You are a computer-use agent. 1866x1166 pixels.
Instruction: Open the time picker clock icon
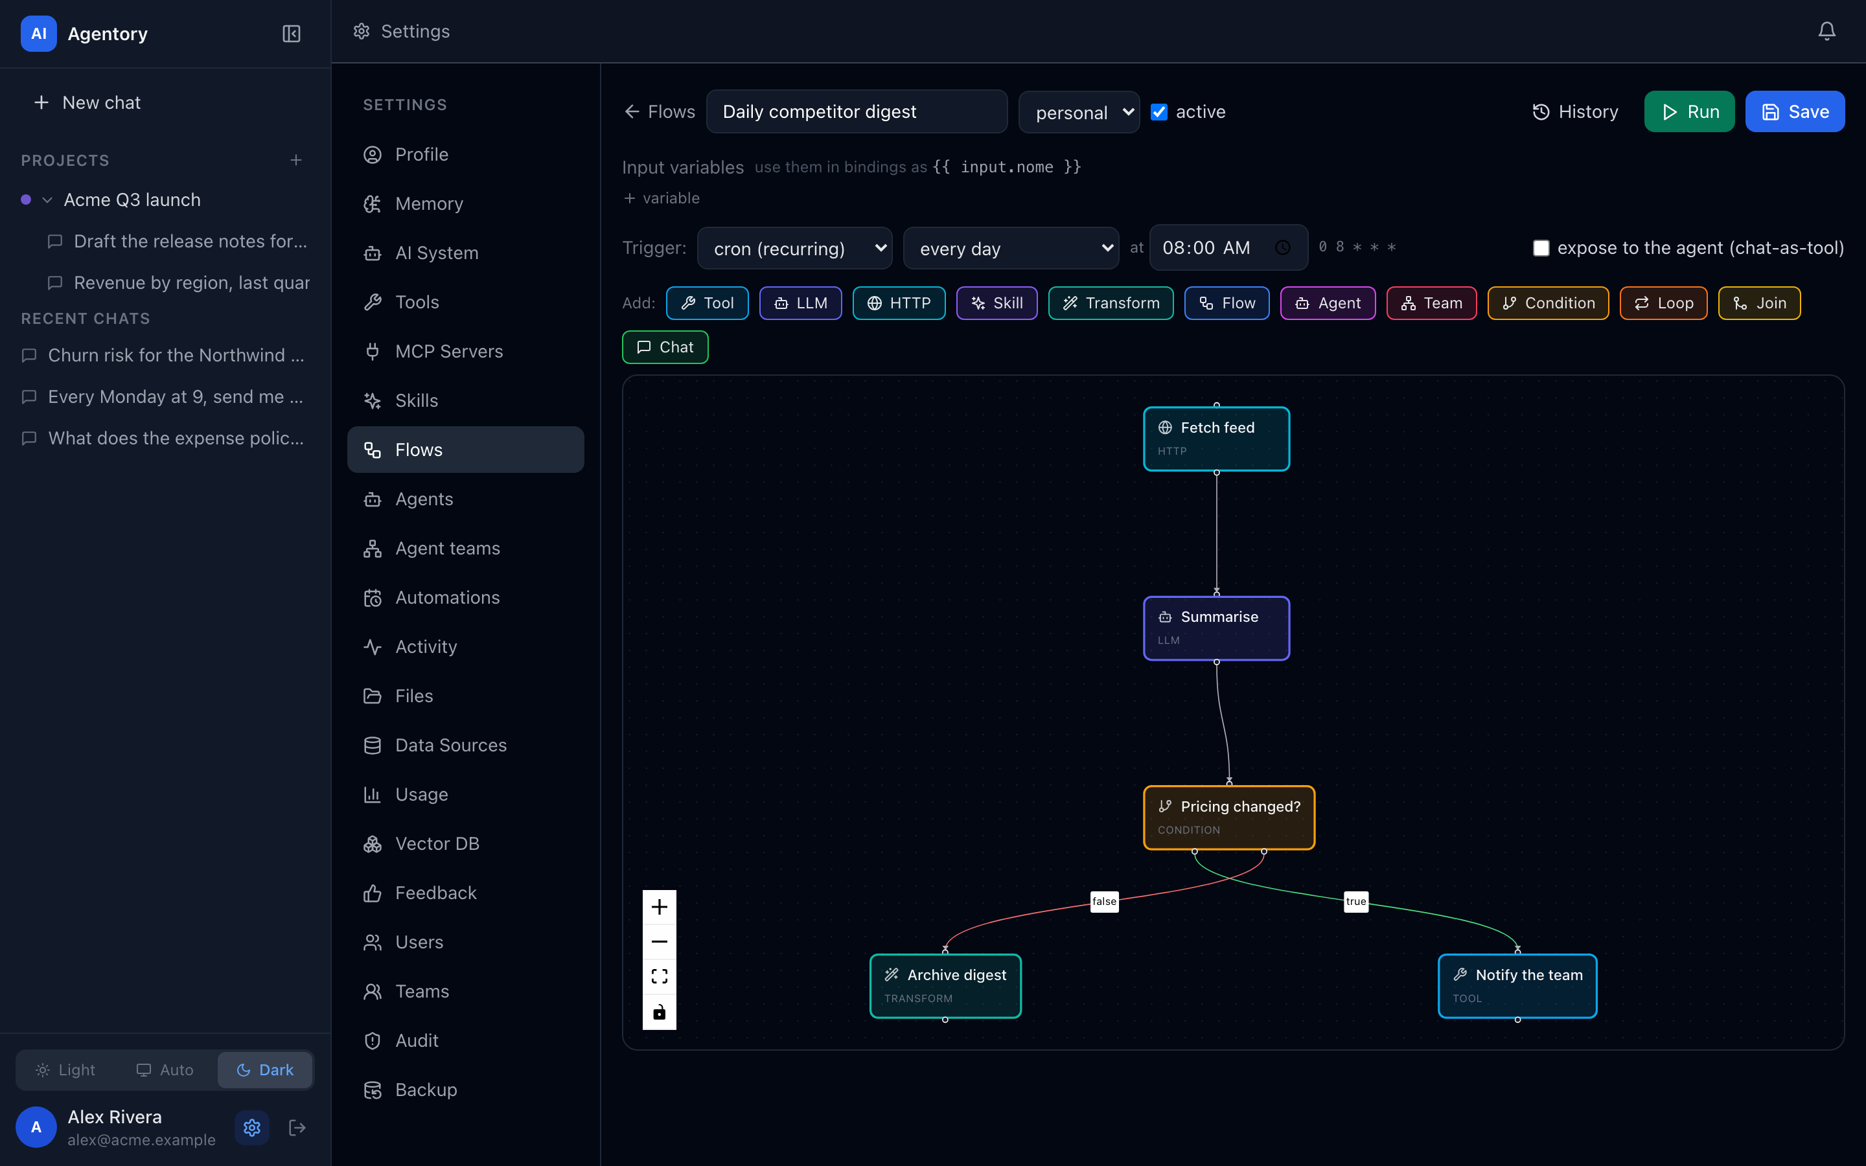coord(1282,247)
